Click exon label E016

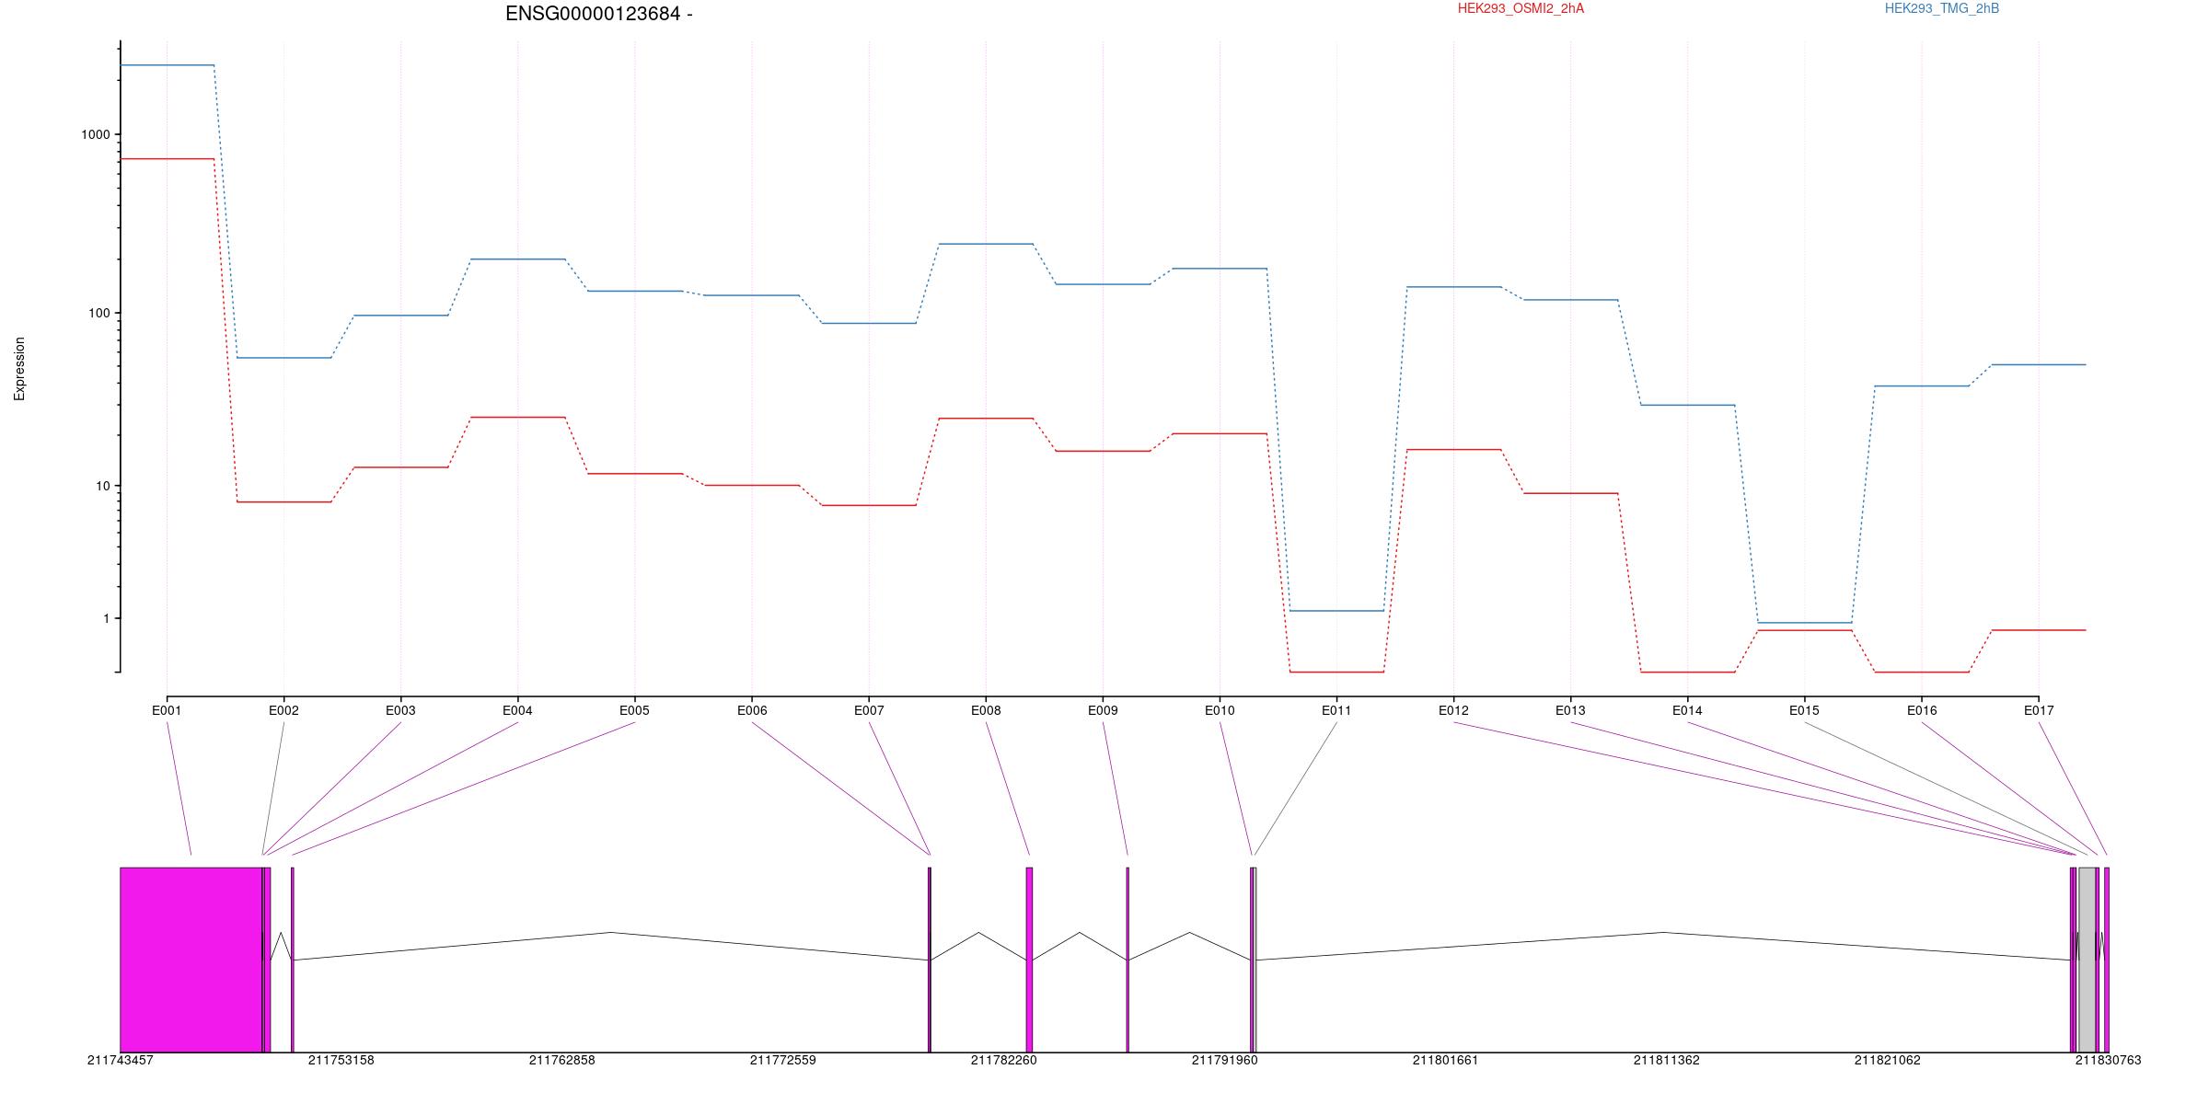(x=1922, y=710)
